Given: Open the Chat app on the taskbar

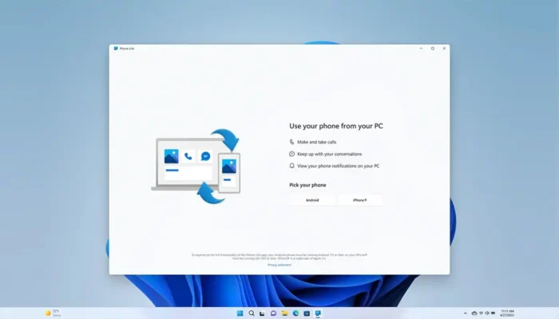Looking at the screenshot, I should 273,313.
